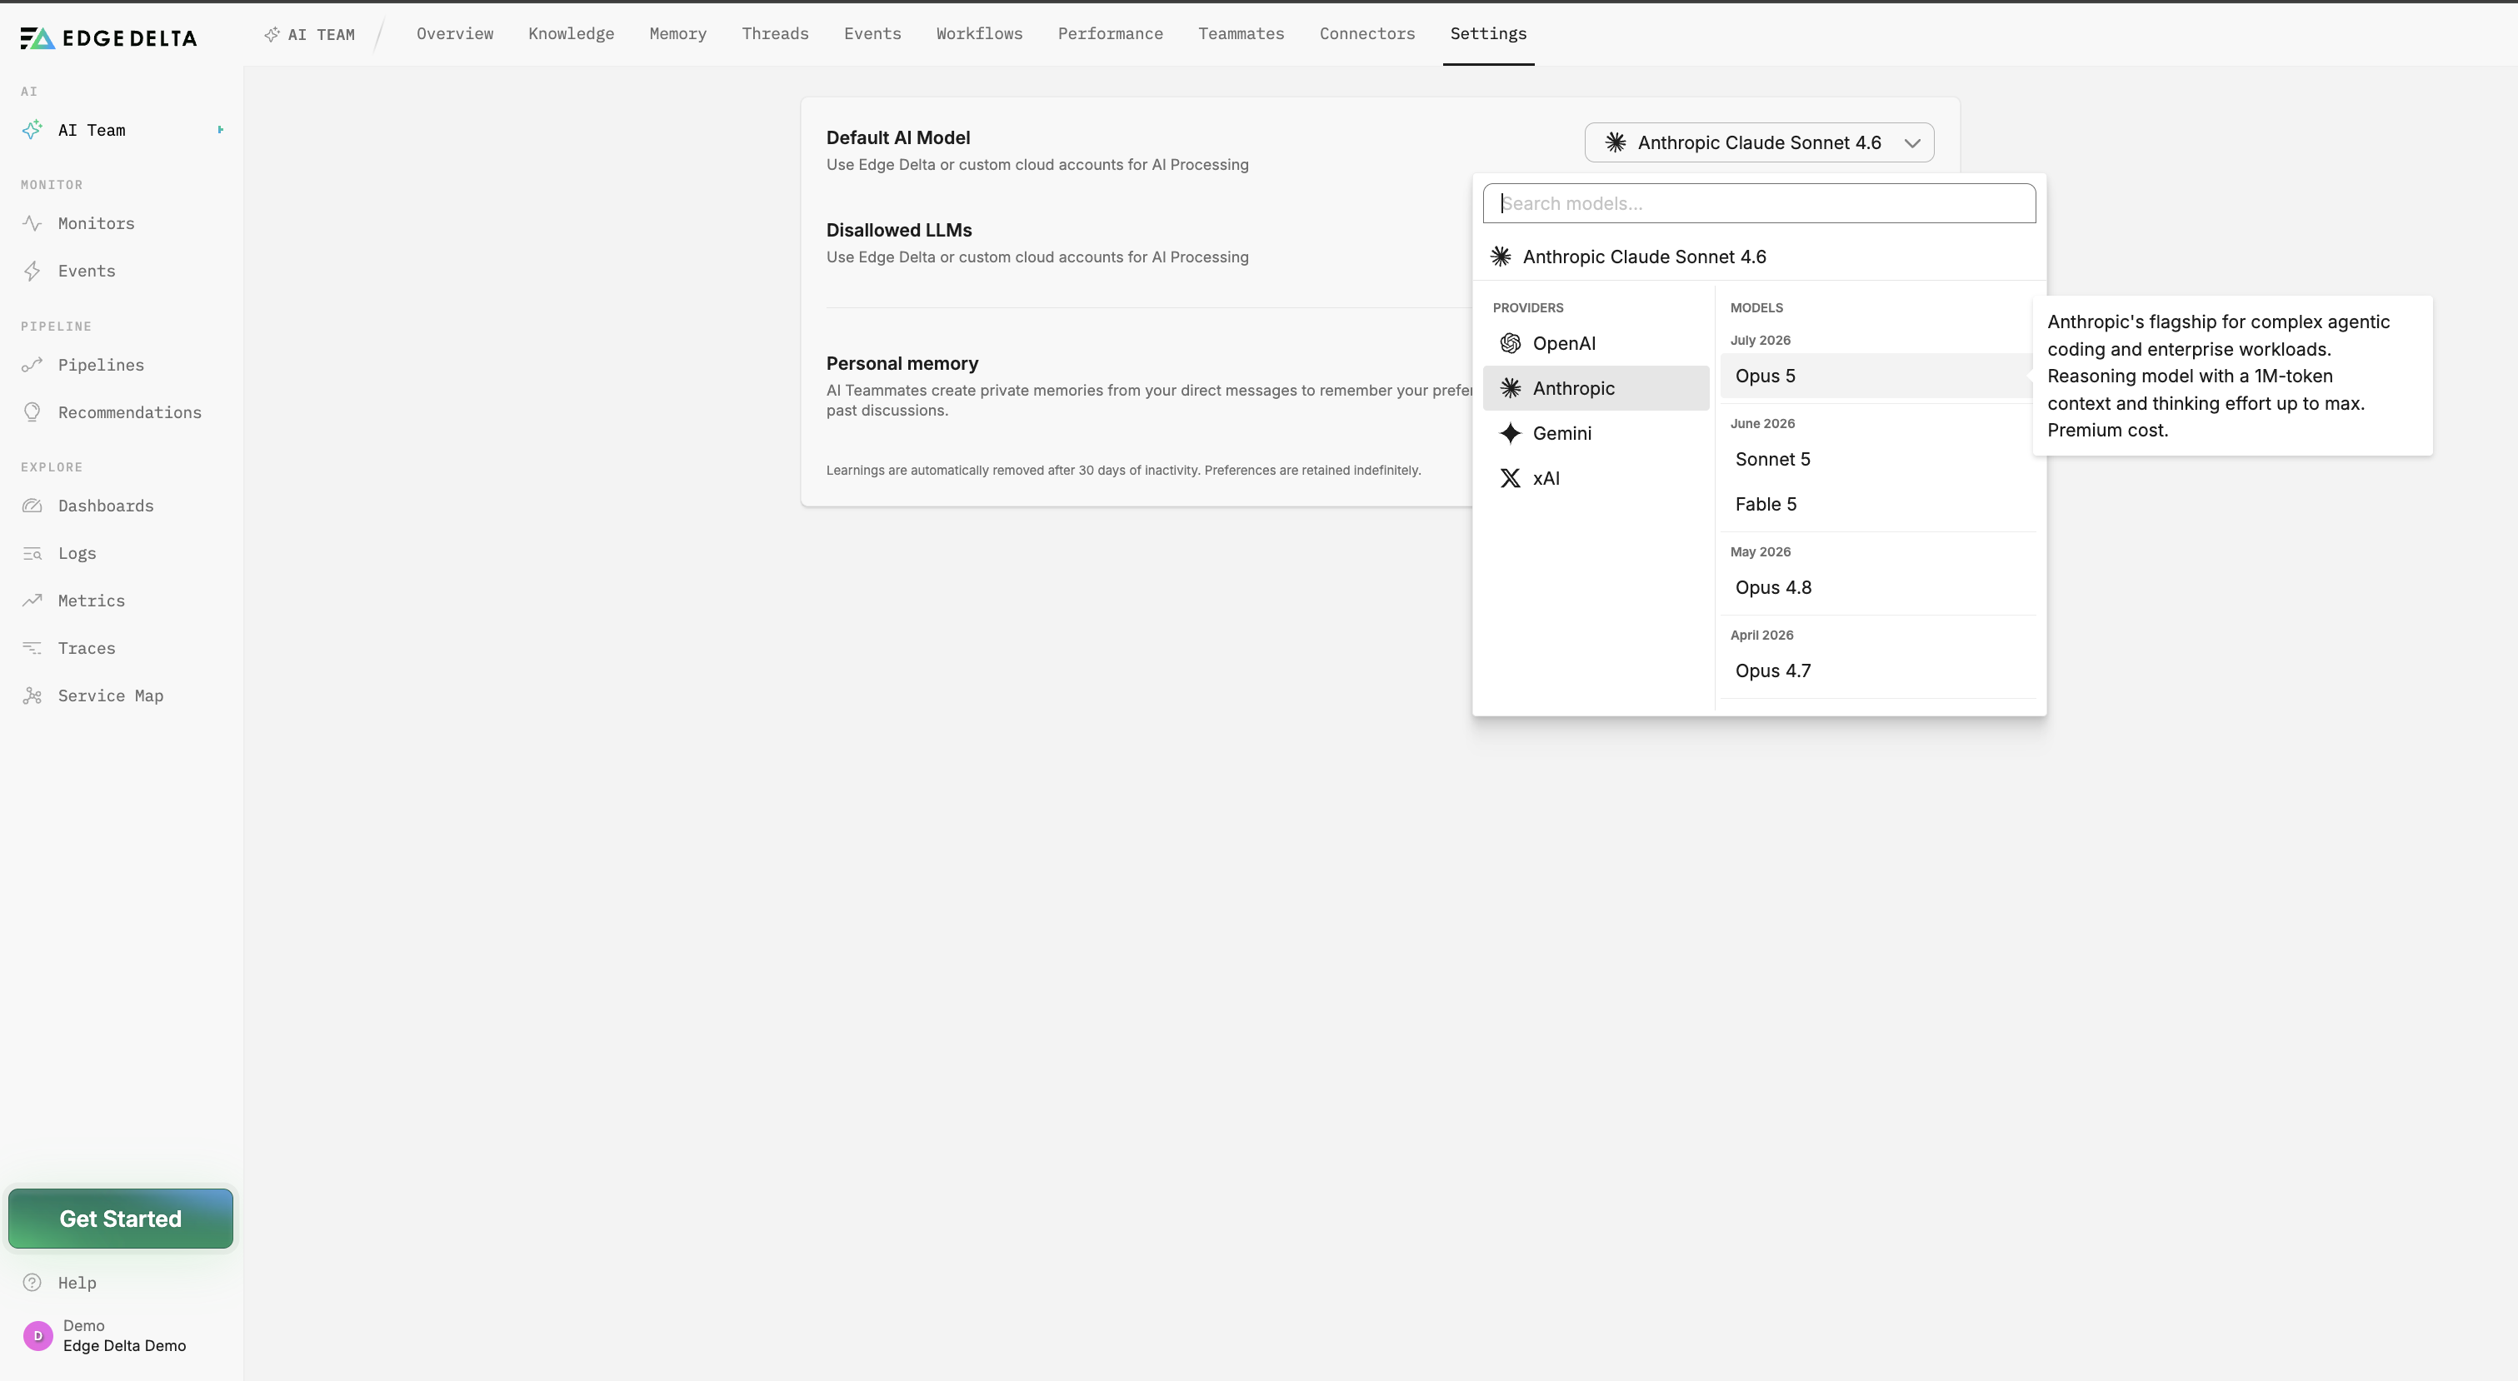Open Dashboards in the sidebar
Viewport: 2518px width, 1381px height.
106,506
